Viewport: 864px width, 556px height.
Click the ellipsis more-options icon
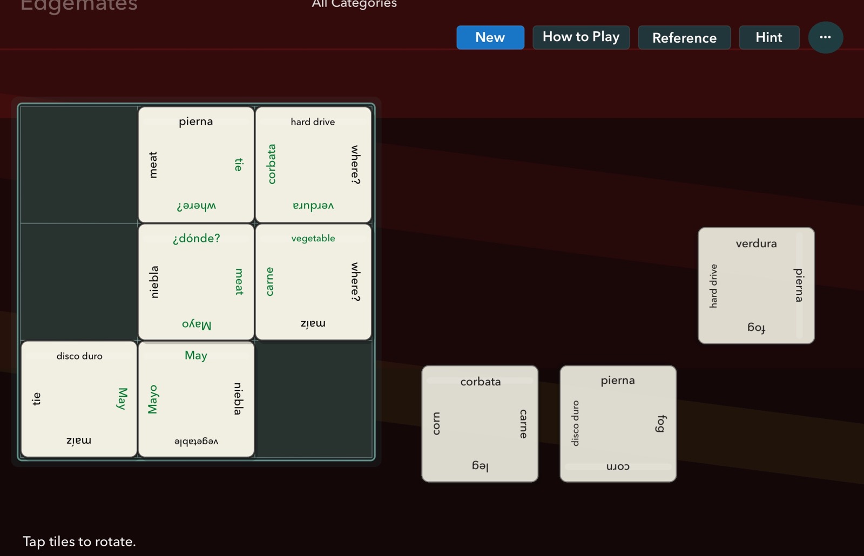(825, 37)
